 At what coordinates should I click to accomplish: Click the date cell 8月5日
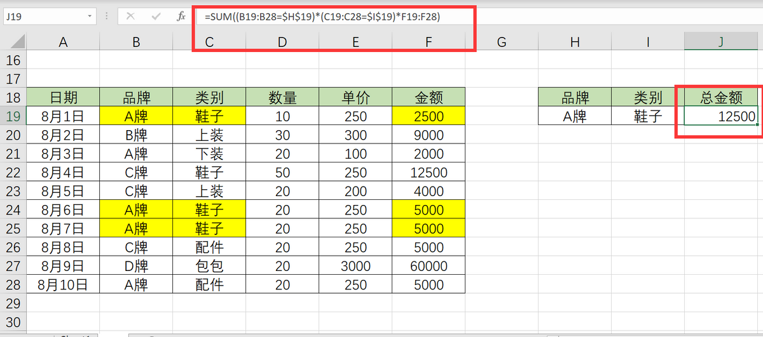tap(63, 191)
